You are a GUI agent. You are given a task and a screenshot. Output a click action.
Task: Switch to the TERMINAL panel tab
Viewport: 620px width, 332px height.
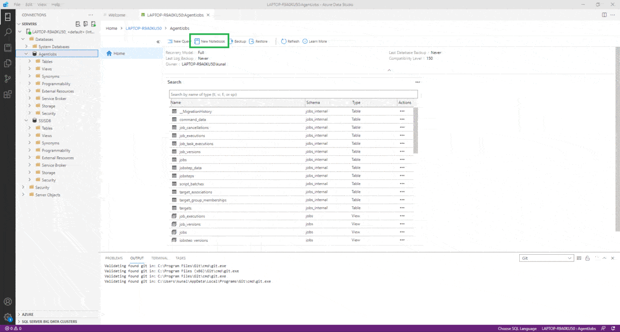click(x=160, y=258)
